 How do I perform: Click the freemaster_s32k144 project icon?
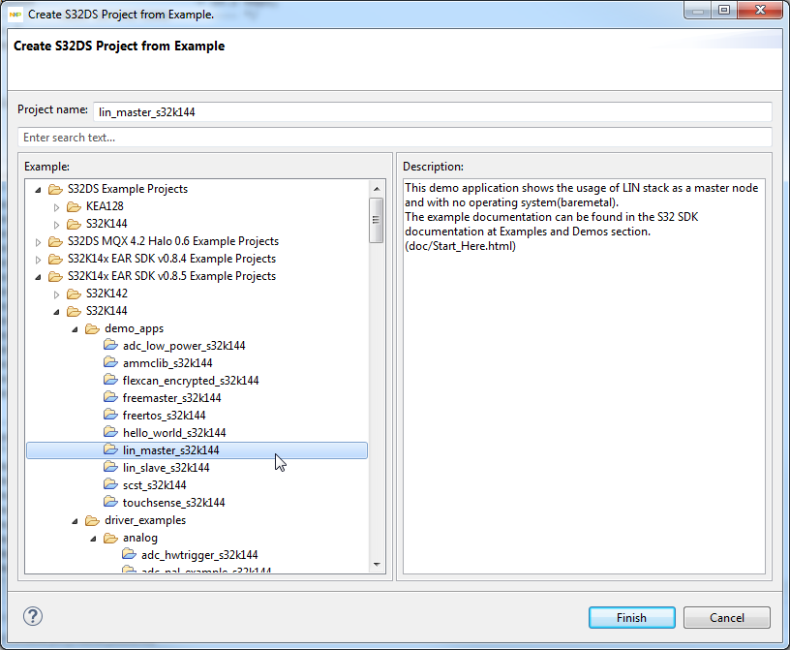pos(110,397)
